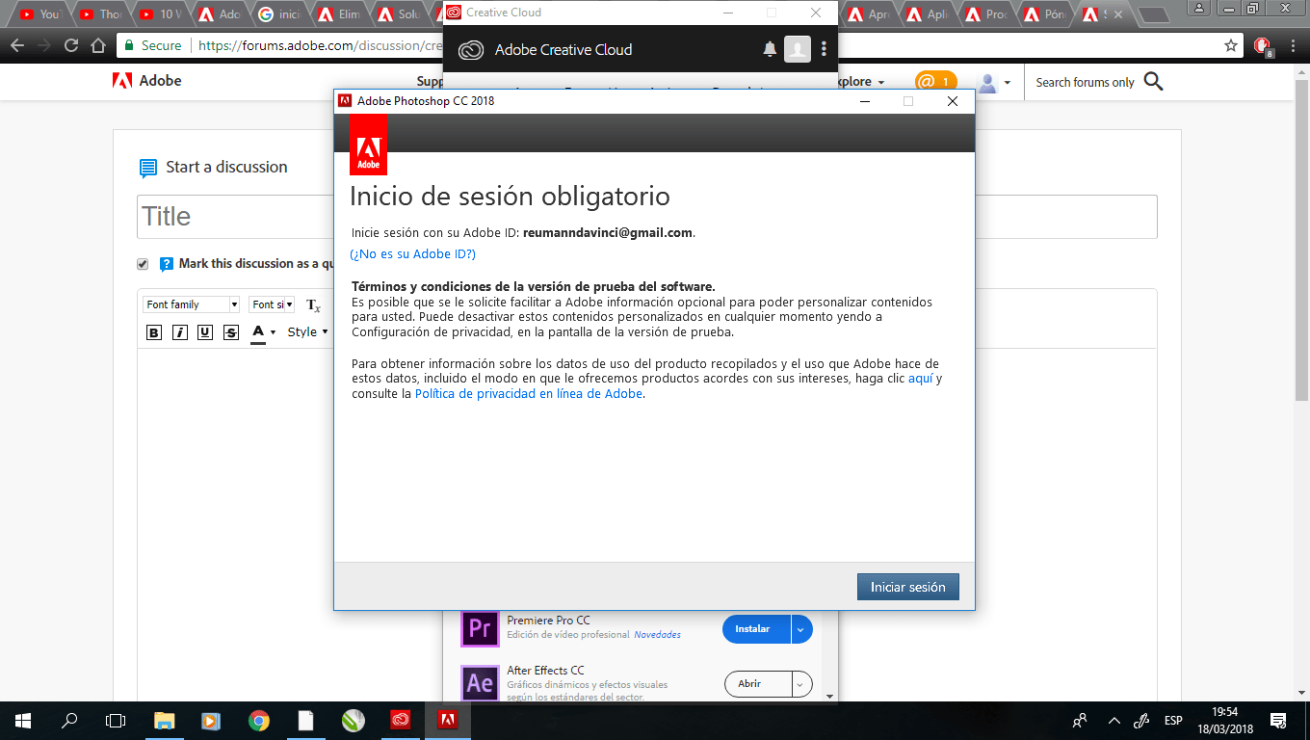Open the Font family dropdown
Image resolution: width=1310 pixels, height=740 pixels.
pos(192,304)
